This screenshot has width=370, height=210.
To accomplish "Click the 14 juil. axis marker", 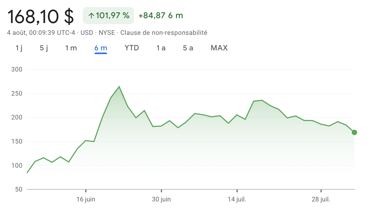I will (237, 199).
